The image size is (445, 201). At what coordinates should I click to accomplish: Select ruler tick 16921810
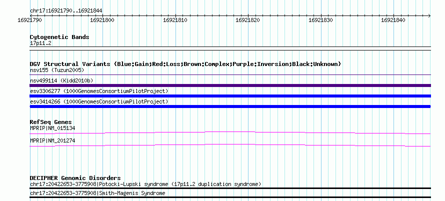(175, 20)
